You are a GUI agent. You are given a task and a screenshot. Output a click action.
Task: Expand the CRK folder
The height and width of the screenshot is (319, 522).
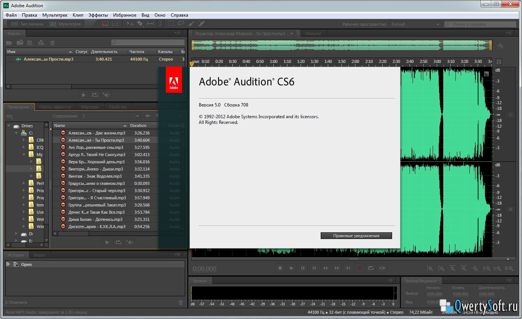(24, 140)
